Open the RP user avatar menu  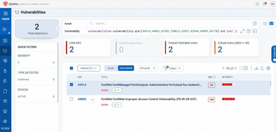[x=272, y=4]
